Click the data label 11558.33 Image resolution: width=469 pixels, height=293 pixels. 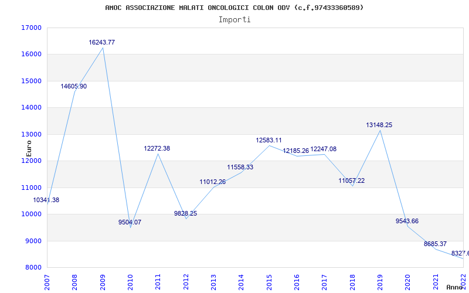240,167
